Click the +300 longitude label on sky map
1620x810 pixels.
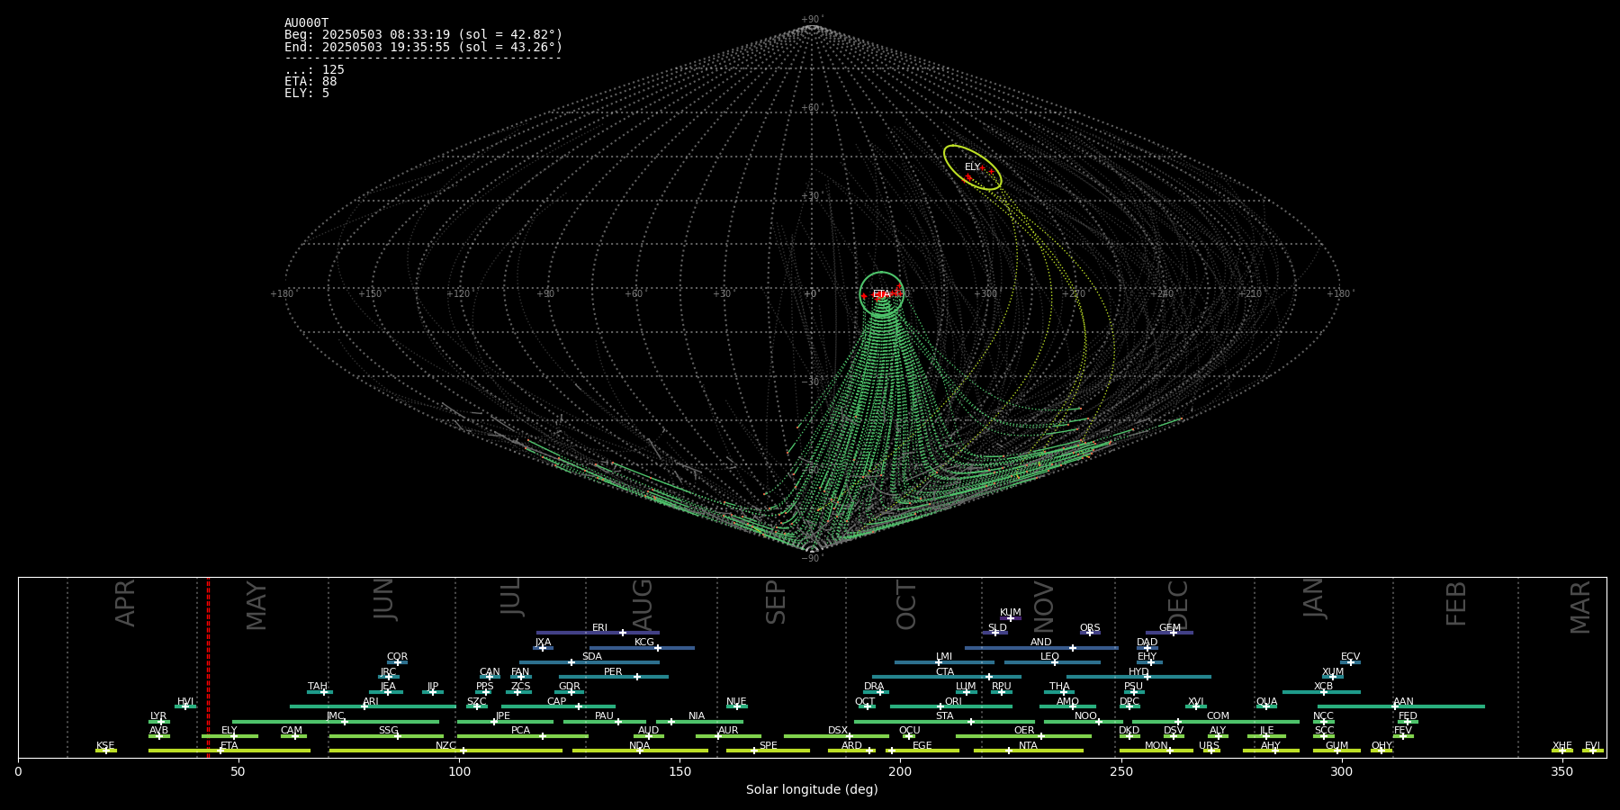click(985, 294)
